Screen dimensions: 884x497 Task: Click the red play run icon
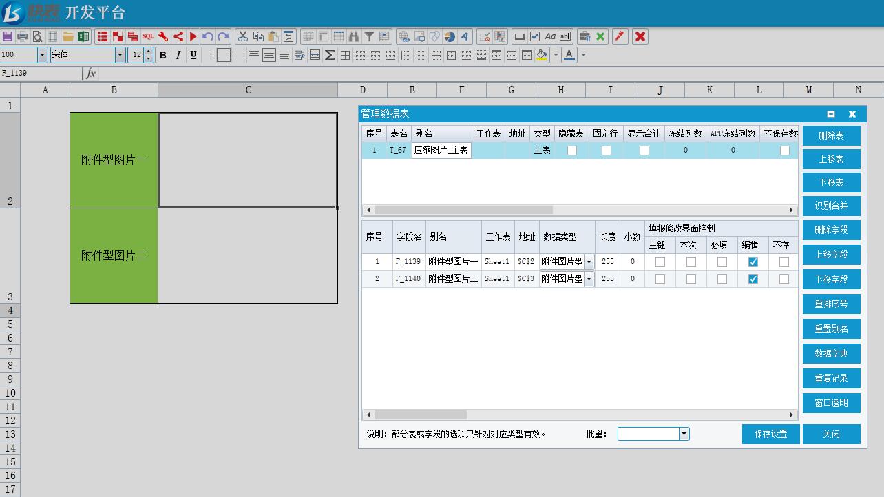click(x=193, y=36)
